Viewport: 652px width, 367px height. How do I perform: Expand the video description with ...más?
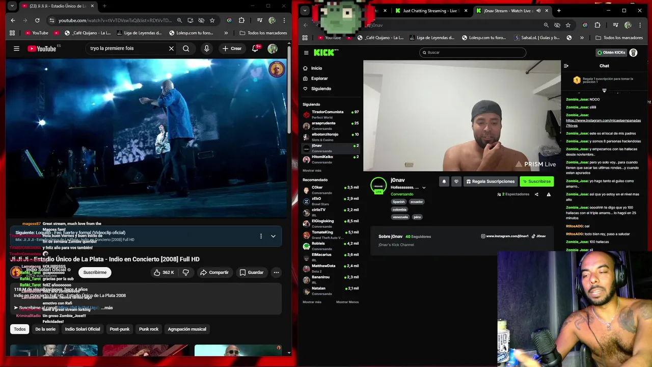107,308
